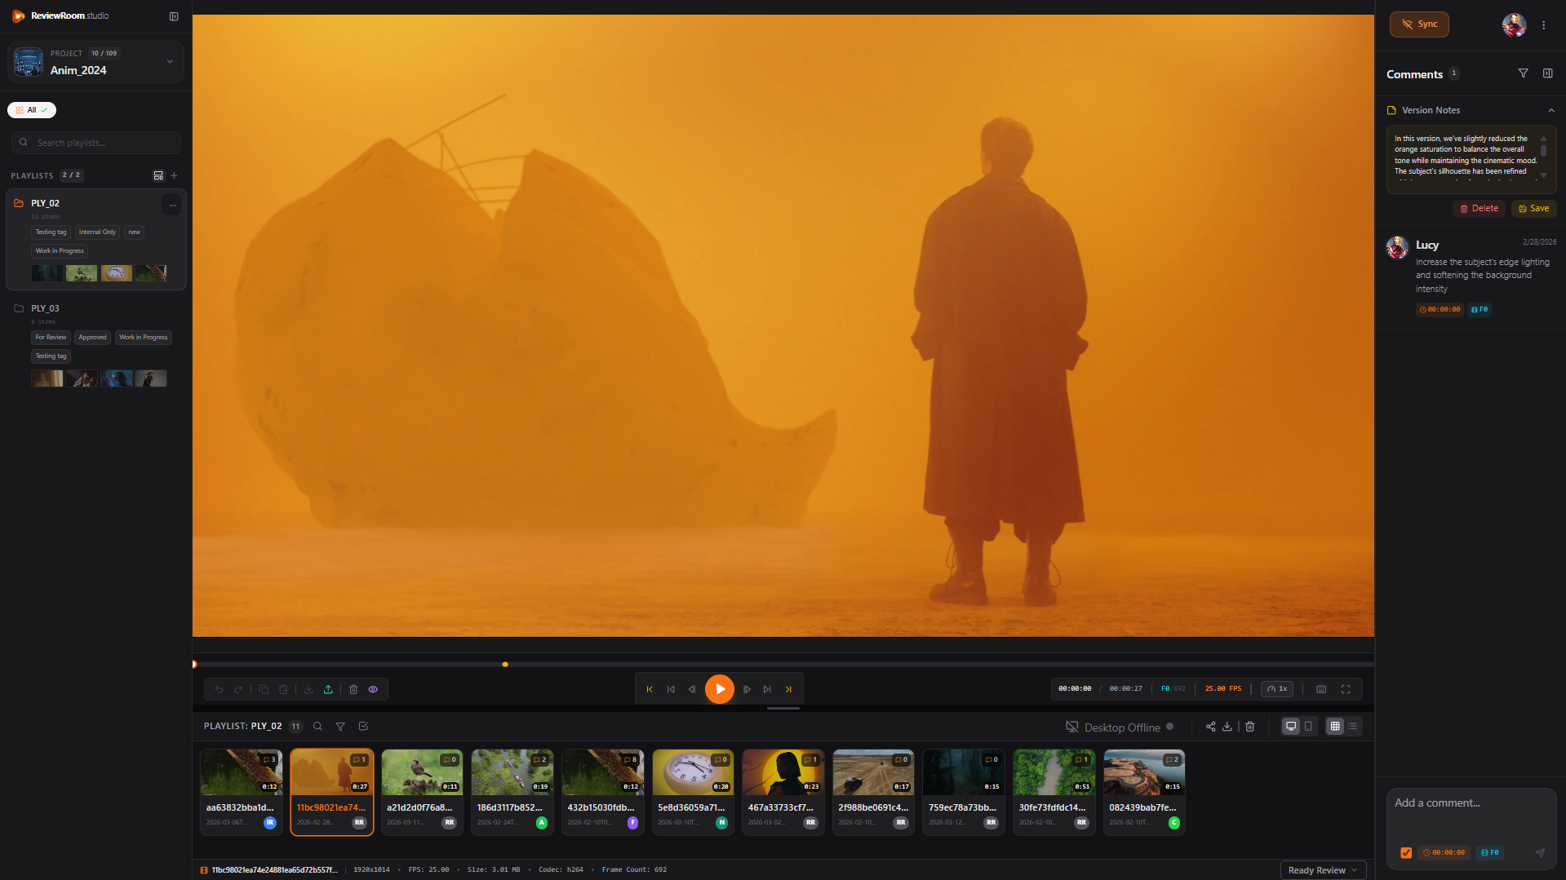Open clip 5e8d36059a71 clock thumbnail
This screenshot has width=1566, height=880.
pos(693,772)
